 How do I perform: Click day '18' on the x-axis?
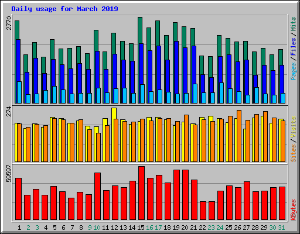click(167, 228)
